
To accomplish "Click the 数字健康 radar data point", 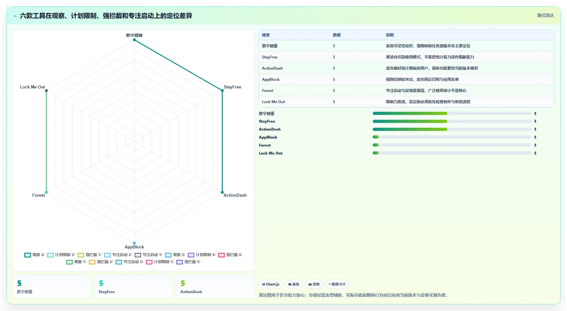I will coord(134,40).
